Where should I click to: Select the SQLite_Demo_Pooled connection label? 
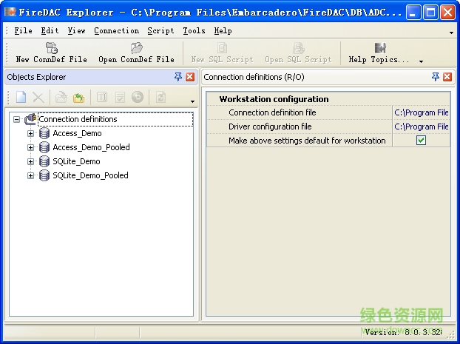90,175
